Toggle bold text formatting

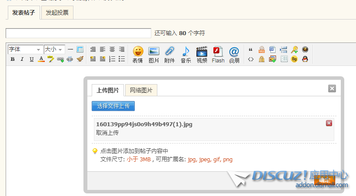tap(12, 59)
